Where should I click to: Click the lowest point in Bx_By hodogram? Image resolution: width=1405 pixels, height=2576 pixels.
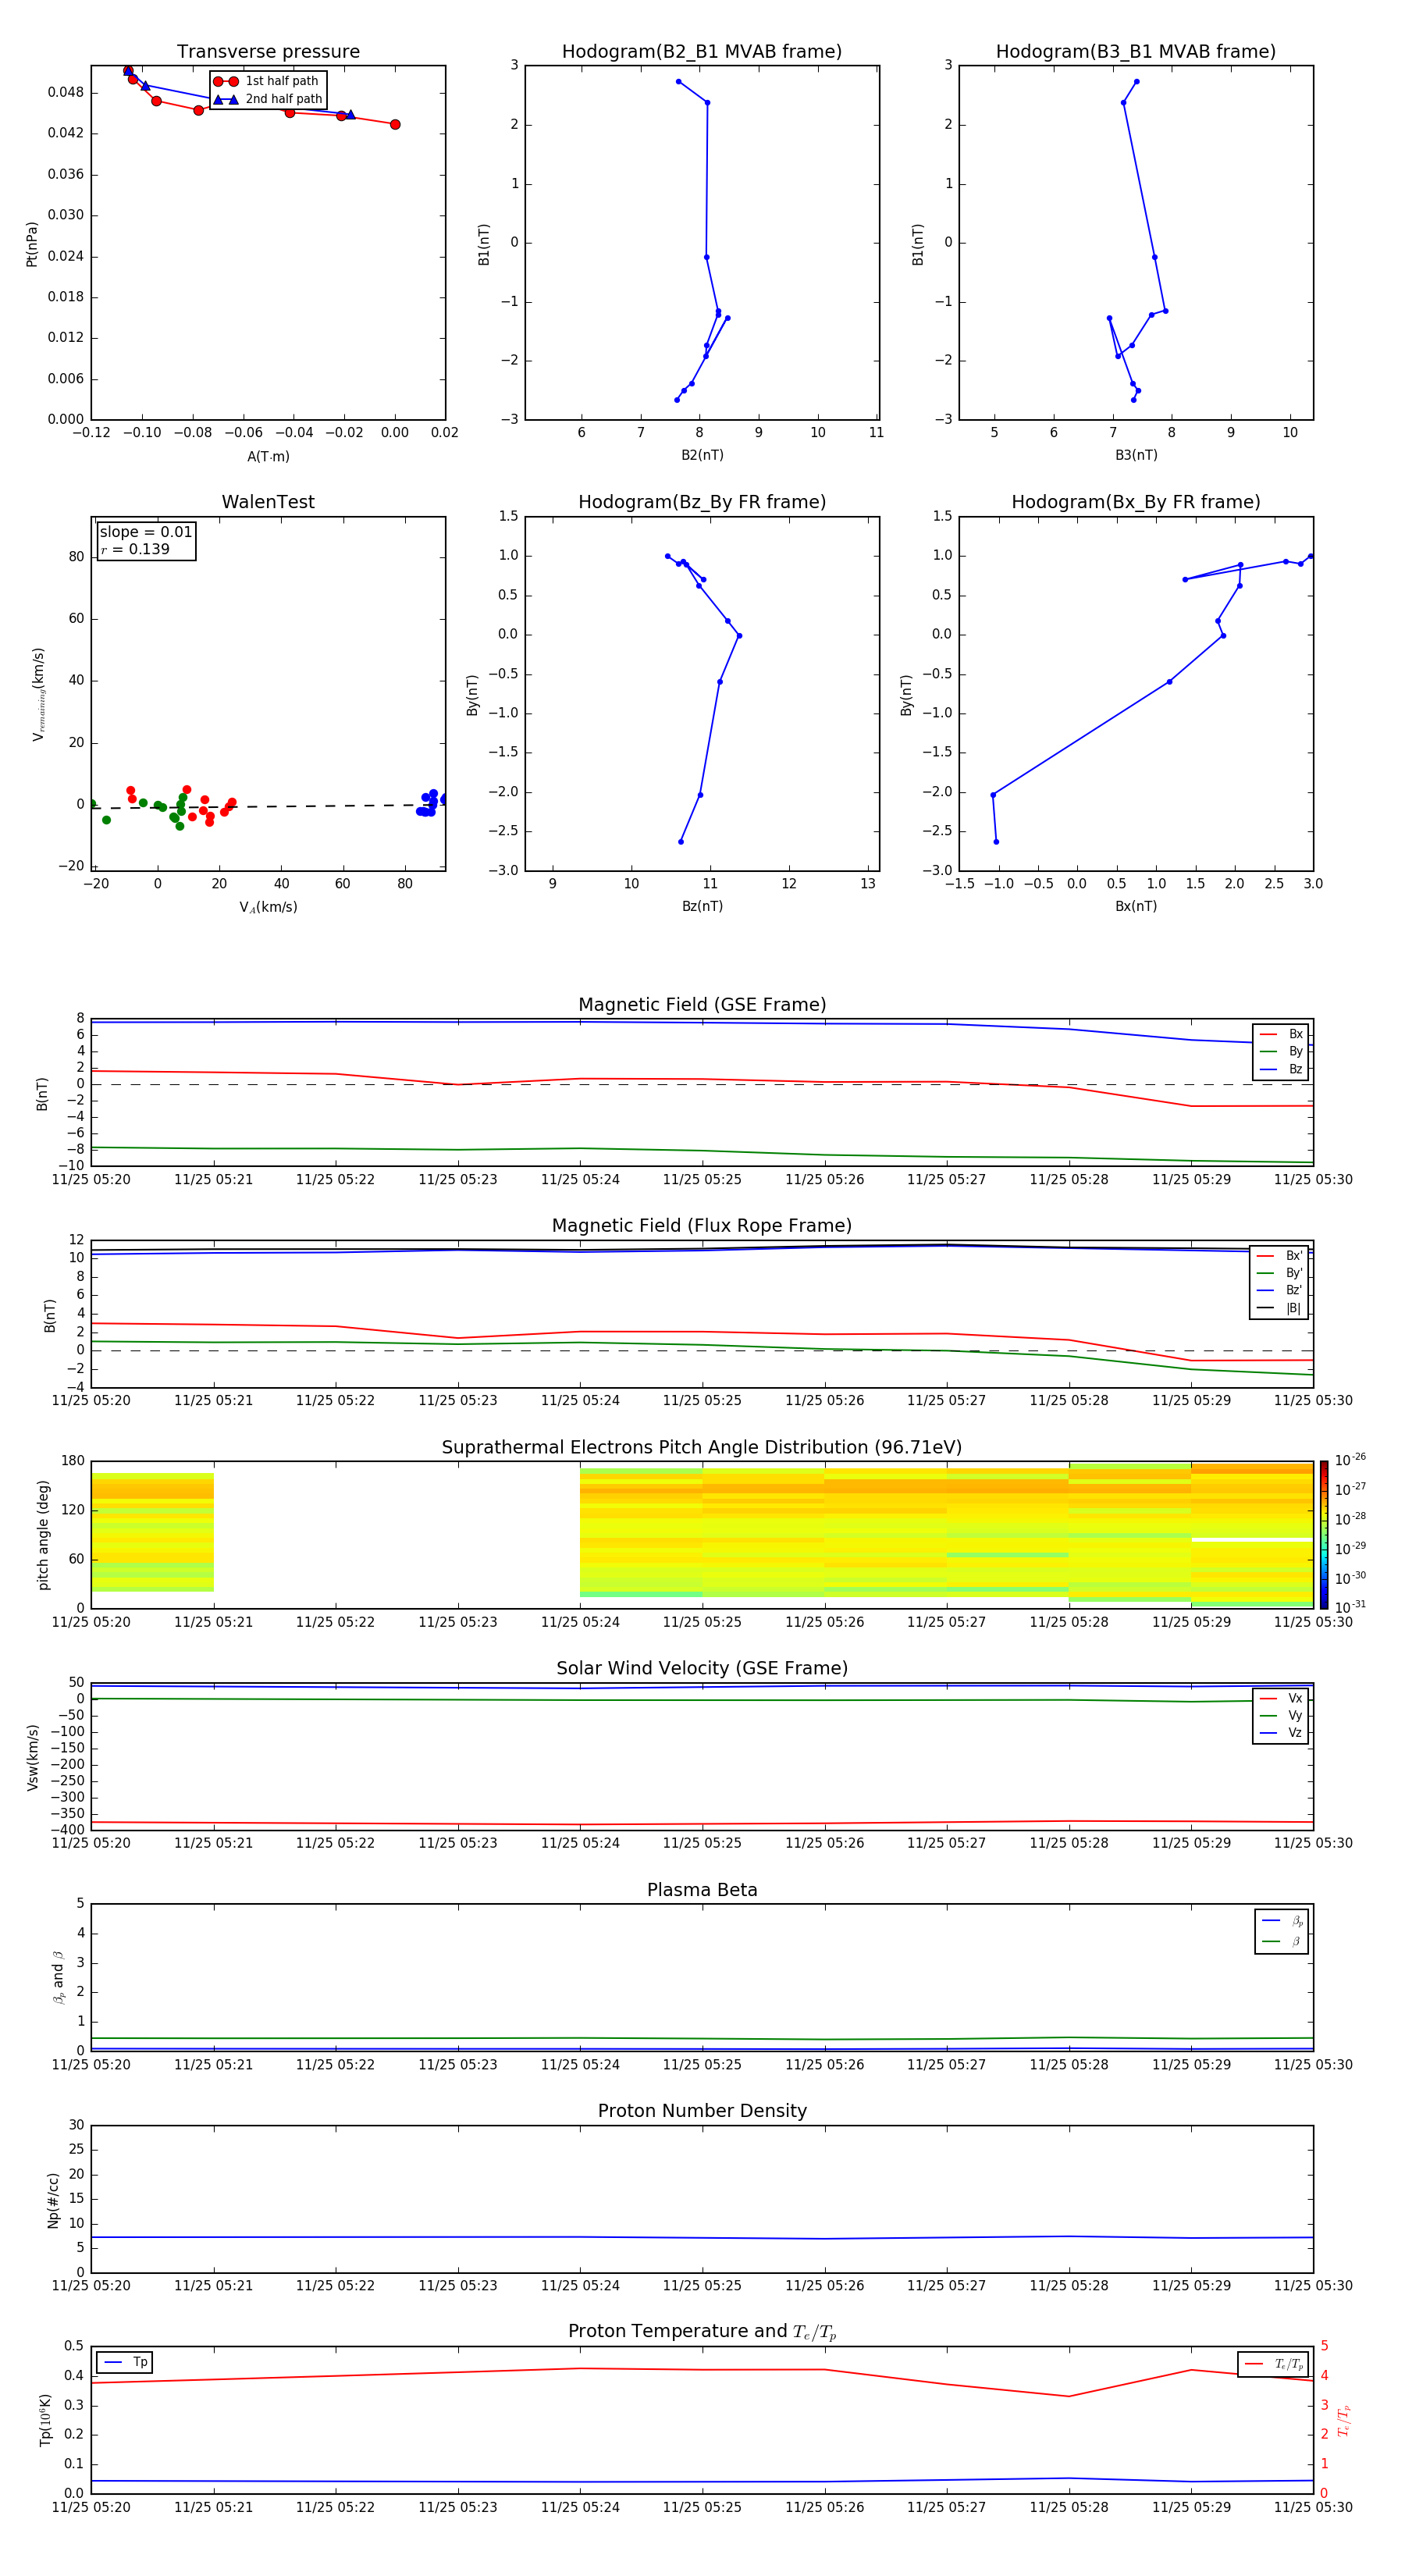click(996, 842)
